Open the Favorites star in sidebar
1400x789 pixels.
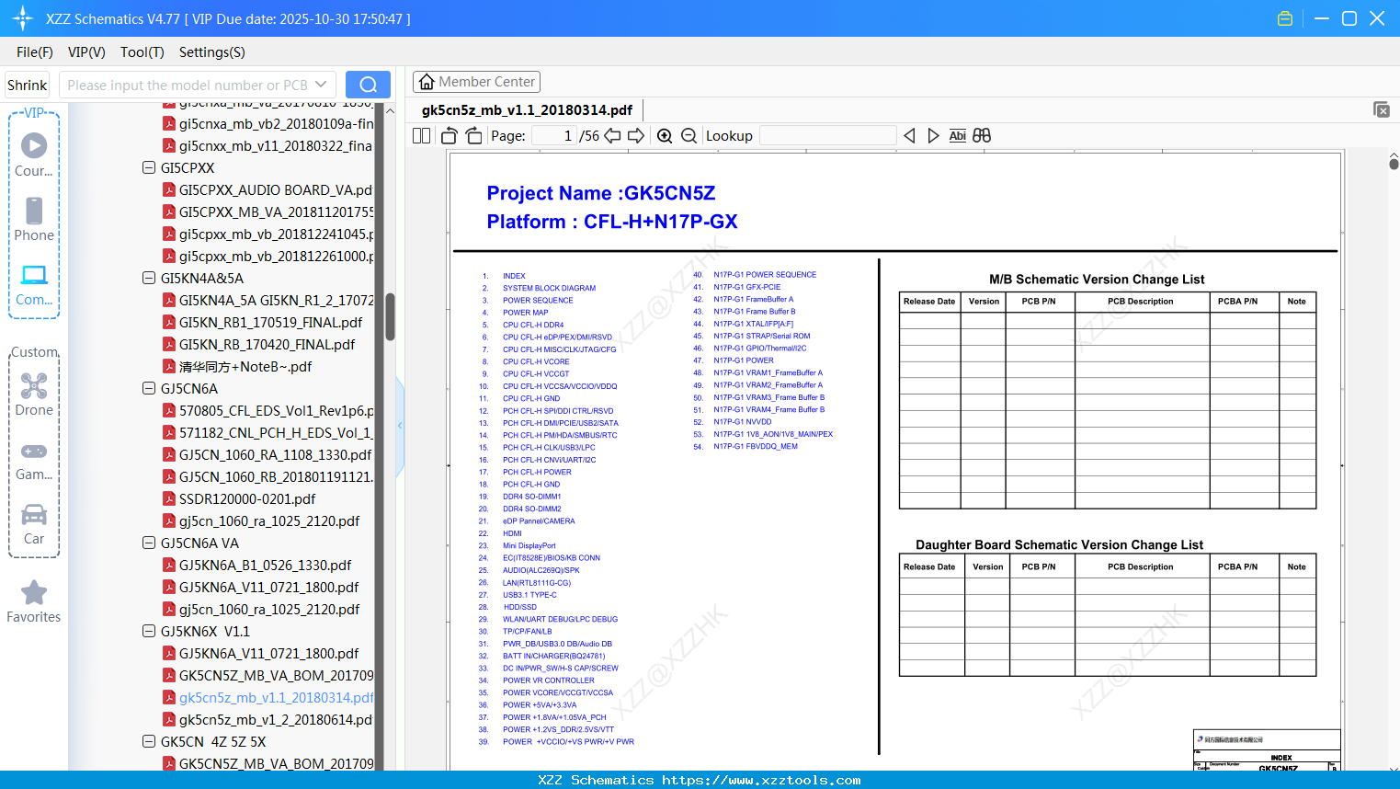(x=34, y=602)
